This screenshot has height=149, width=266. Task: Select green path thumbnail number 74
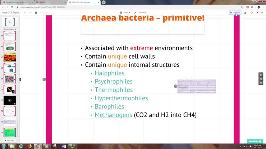(10, 133)
